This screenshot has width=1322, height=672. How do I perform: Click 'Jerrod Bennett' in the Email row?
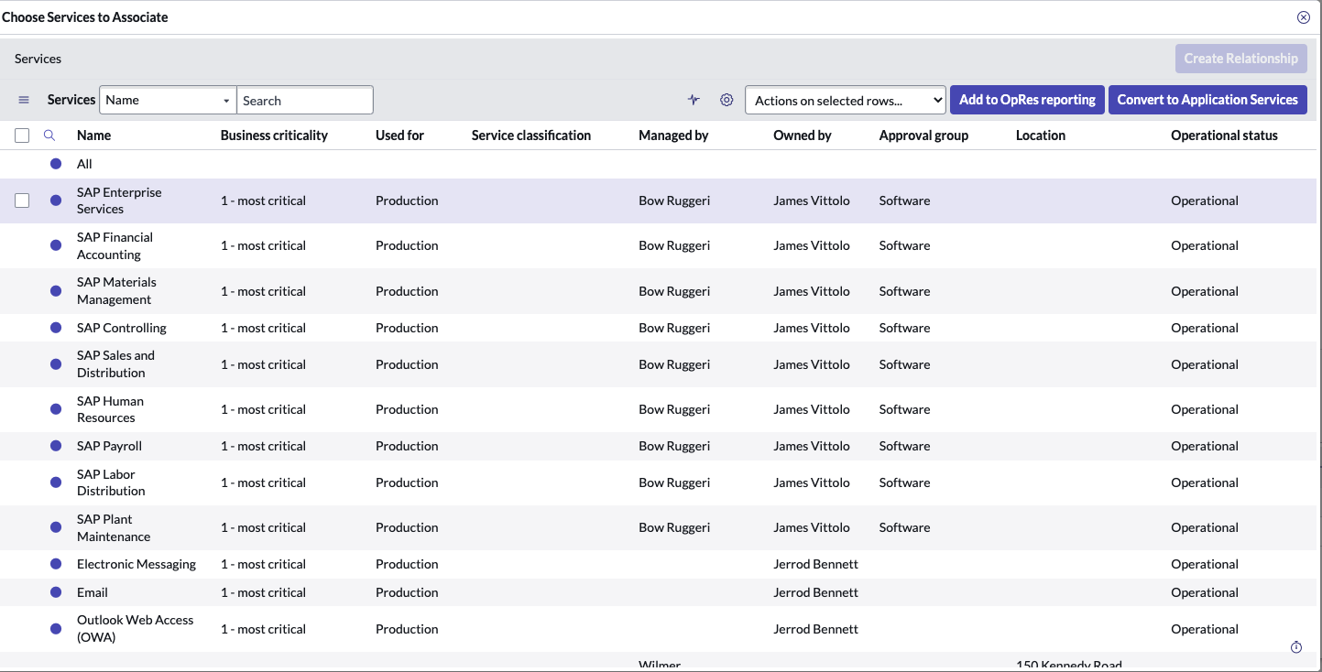click(815, 592)
